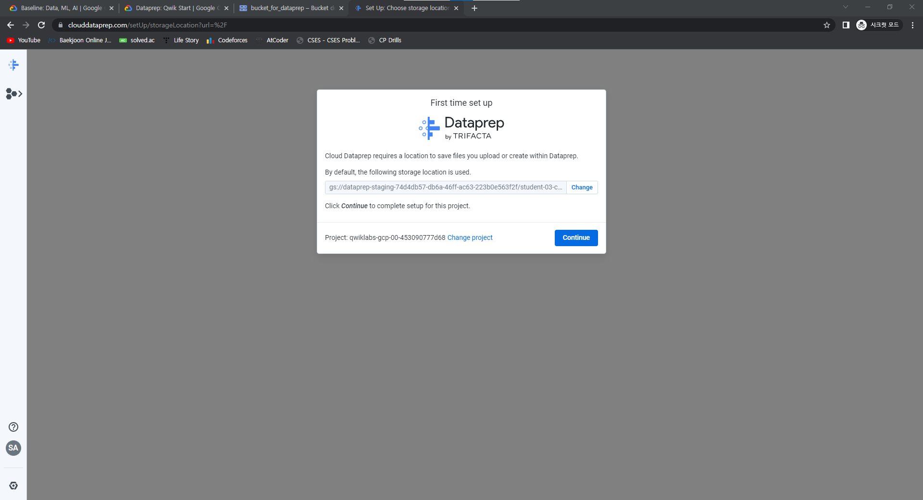Click 'Click Continue to complete setup' text
Screen dimensions: 923x500
(x=398, y=206)
